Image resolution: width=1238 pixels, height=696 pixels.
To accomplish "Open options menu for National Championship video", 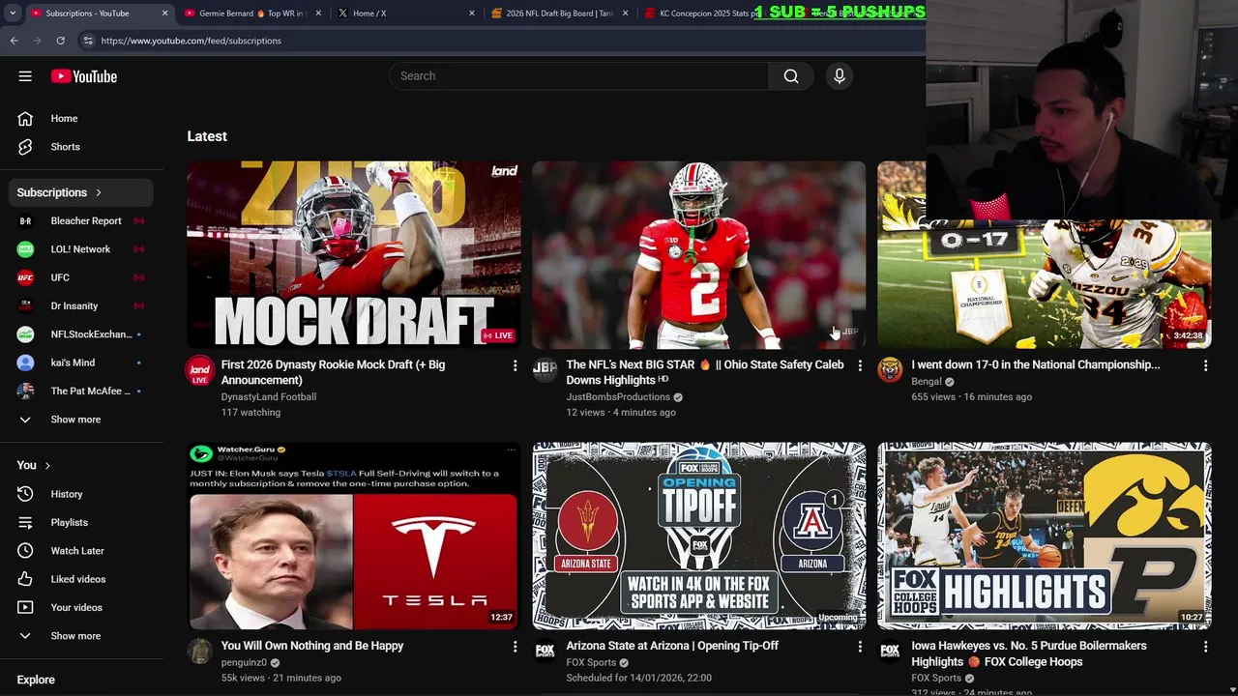I will pyautogui.click(x=1205, y=365).
